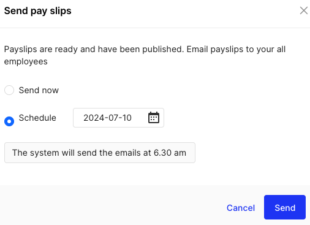Image resolution: width=310 pixels, height=225 pixels.
Task: Click the 6.30 am email notice box
Action: (x=100, y=153)
